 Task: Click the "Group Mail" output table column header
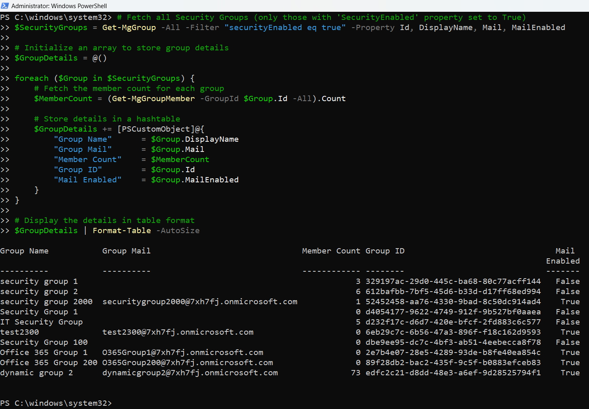(126, 251)
